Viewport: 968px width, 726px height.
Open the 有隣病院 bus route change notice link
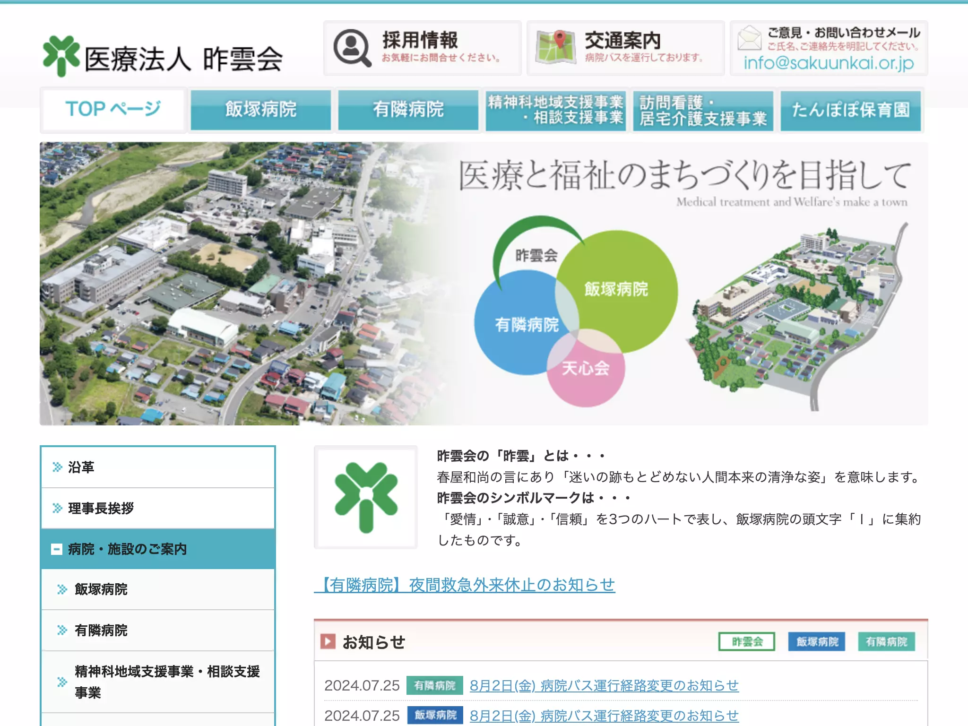point(604,685)
